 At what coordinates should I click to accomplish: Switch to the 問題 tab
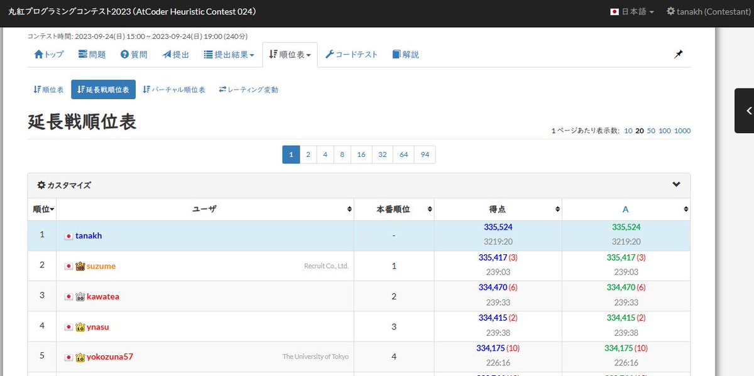(x=92, y=55)
